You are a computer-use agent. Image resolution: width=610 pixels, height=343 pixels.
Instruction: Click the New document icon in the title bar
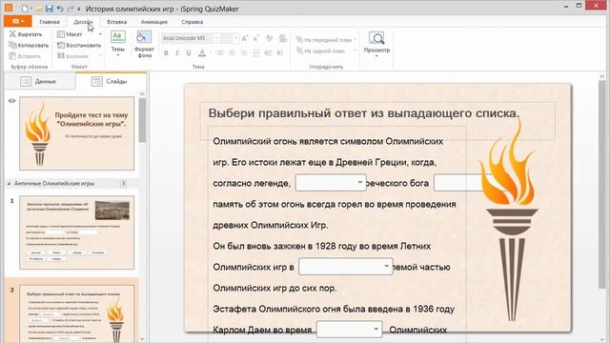click(x=25, y=9)
